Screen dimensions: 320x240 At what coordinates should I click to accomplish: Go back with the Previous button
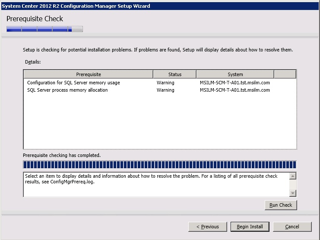[x=207, y=227]
